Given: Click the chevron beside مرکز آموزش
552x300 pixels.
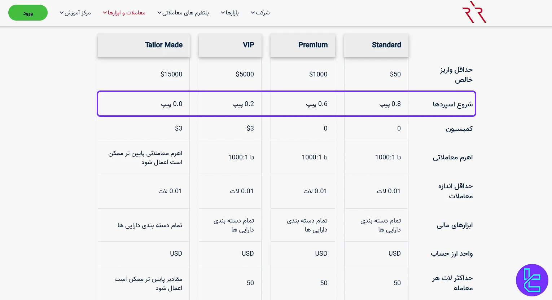Looking at the screenshot, I should tap(61, 12).
